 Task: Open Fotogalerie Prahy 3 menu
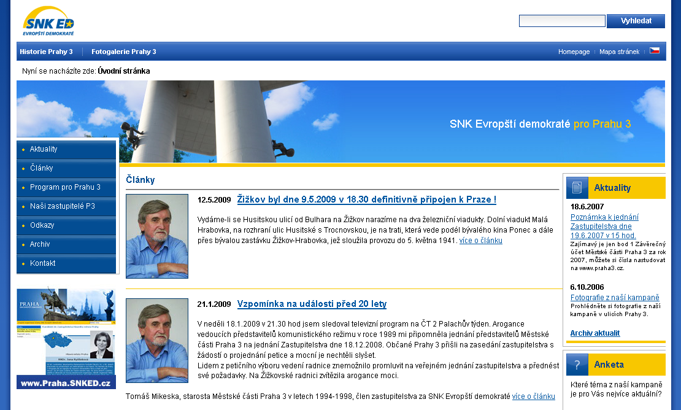[x=124, y=52]
